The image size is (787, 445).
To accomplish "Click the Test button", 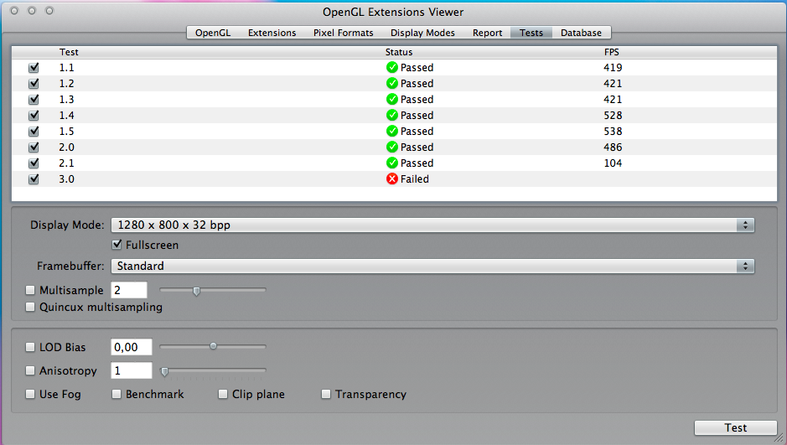I will (x=736, y=428).
